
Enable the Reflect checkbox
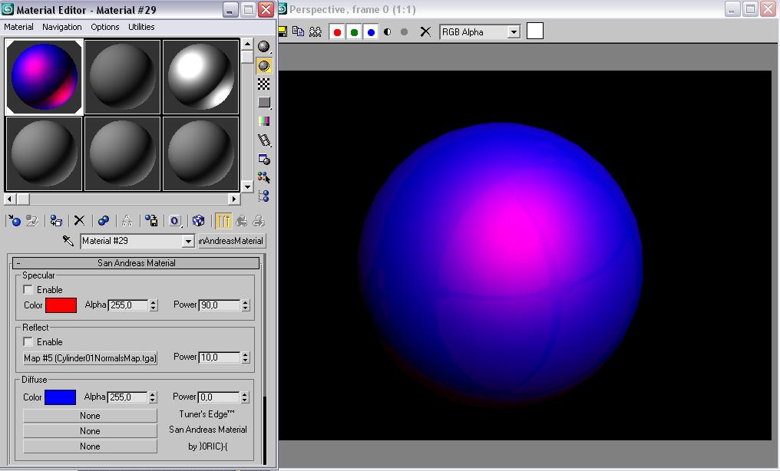(x=28, y=341)
